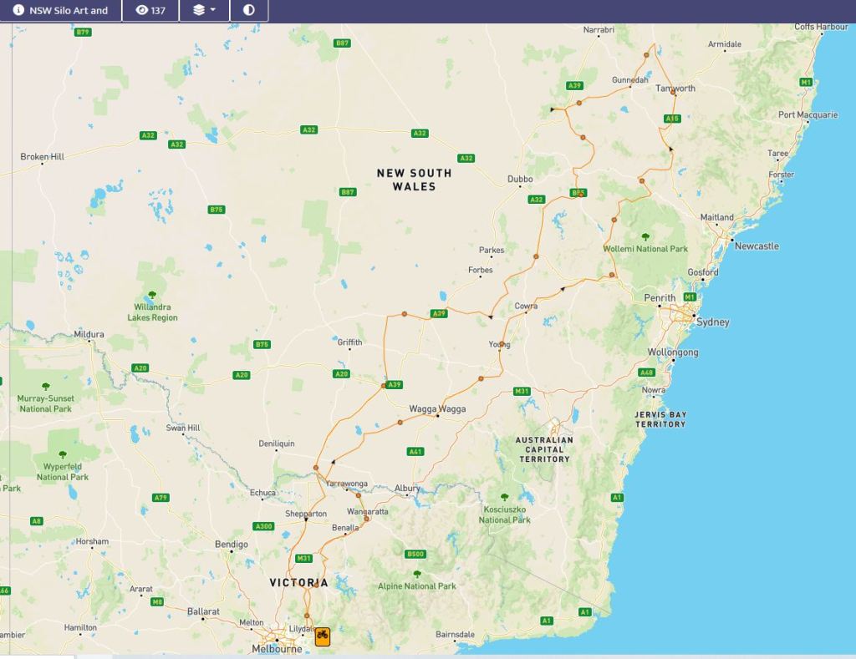Click the B79 road shield
The height and width of the screenshot is (659, 856).
[82, 32]
